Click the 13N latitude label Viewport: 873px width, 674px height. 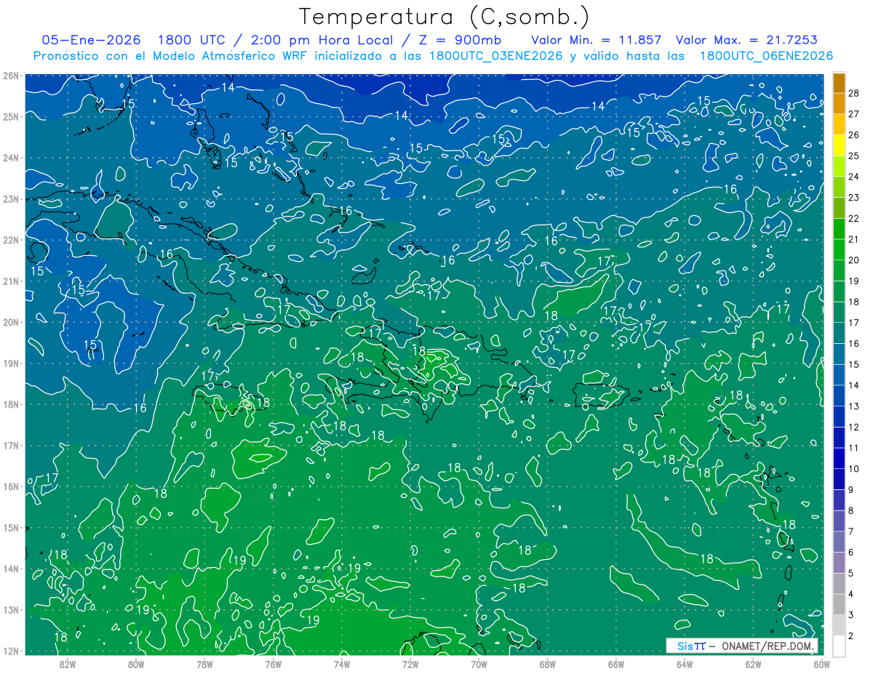[11, 610]
